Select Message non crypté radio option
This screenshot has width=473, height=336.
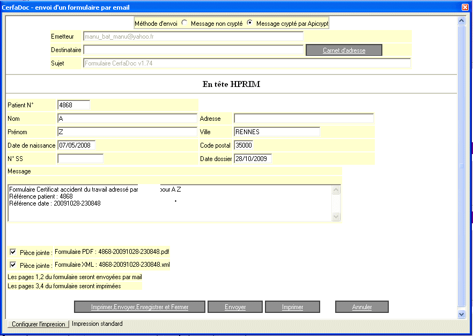coord(185,24)
